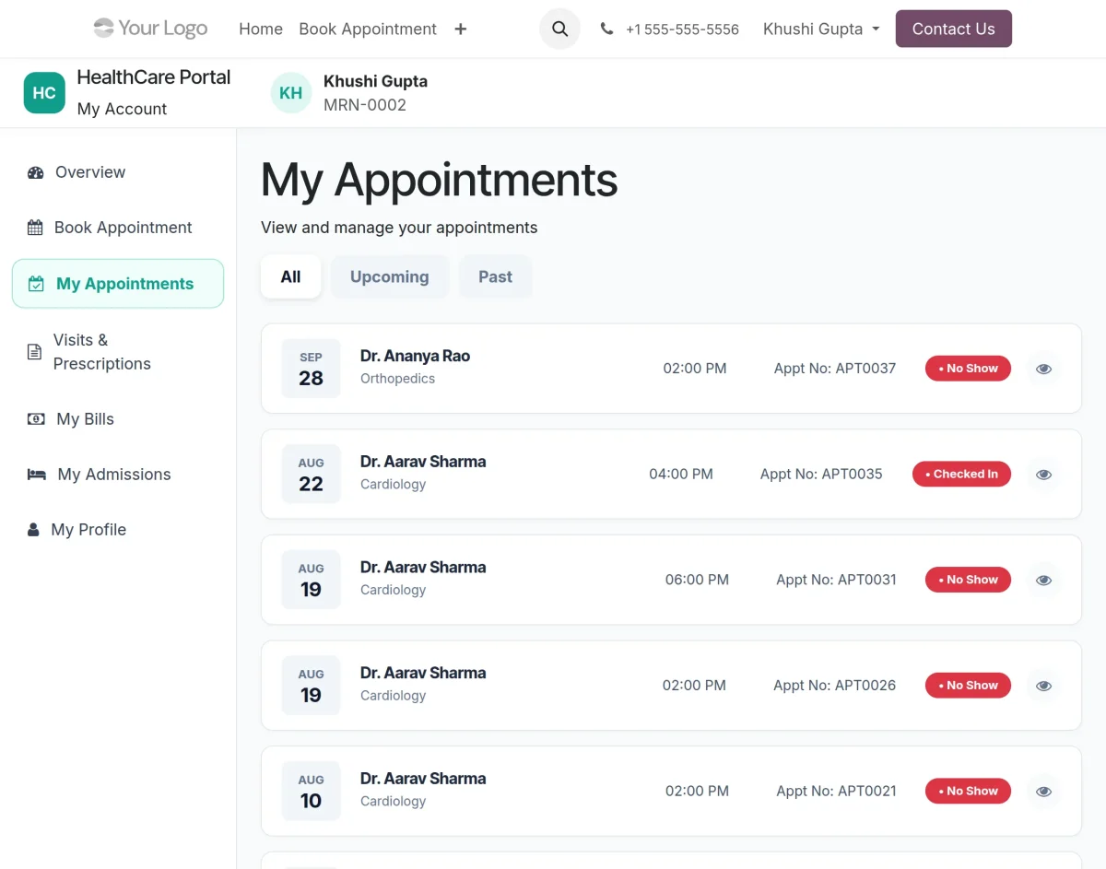View details of appointment APT0031

[x=1043, y=581]
